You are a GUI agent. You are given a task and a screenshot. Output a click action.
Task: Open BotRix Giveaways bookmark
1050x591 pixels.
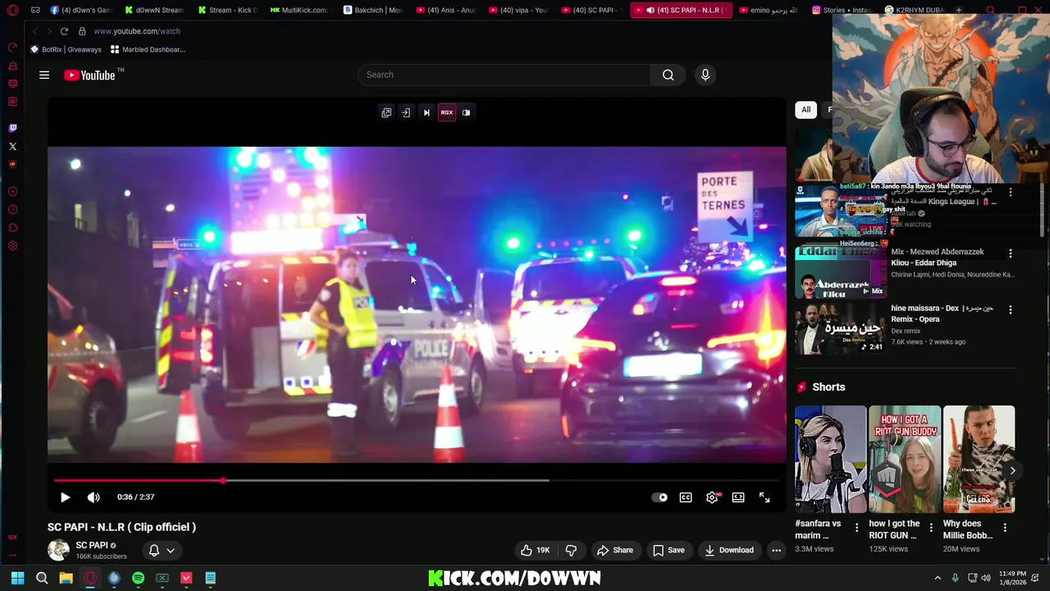tap(66, 49)
